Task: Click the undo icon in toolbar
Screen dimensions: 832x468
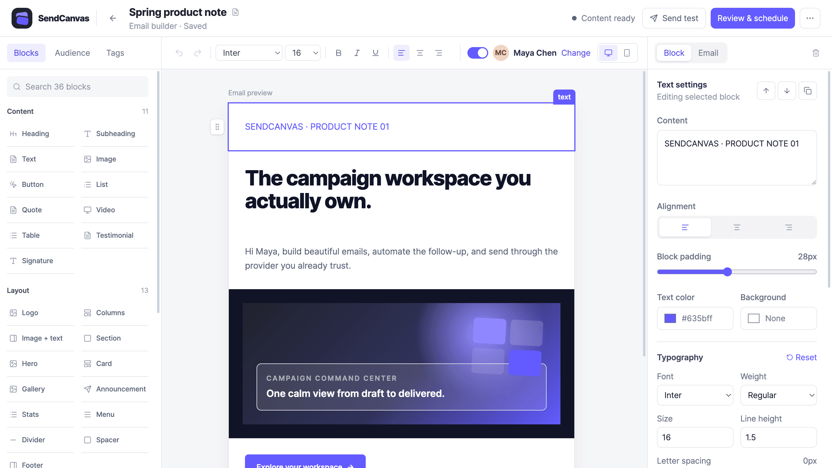Action: (179, 53)
